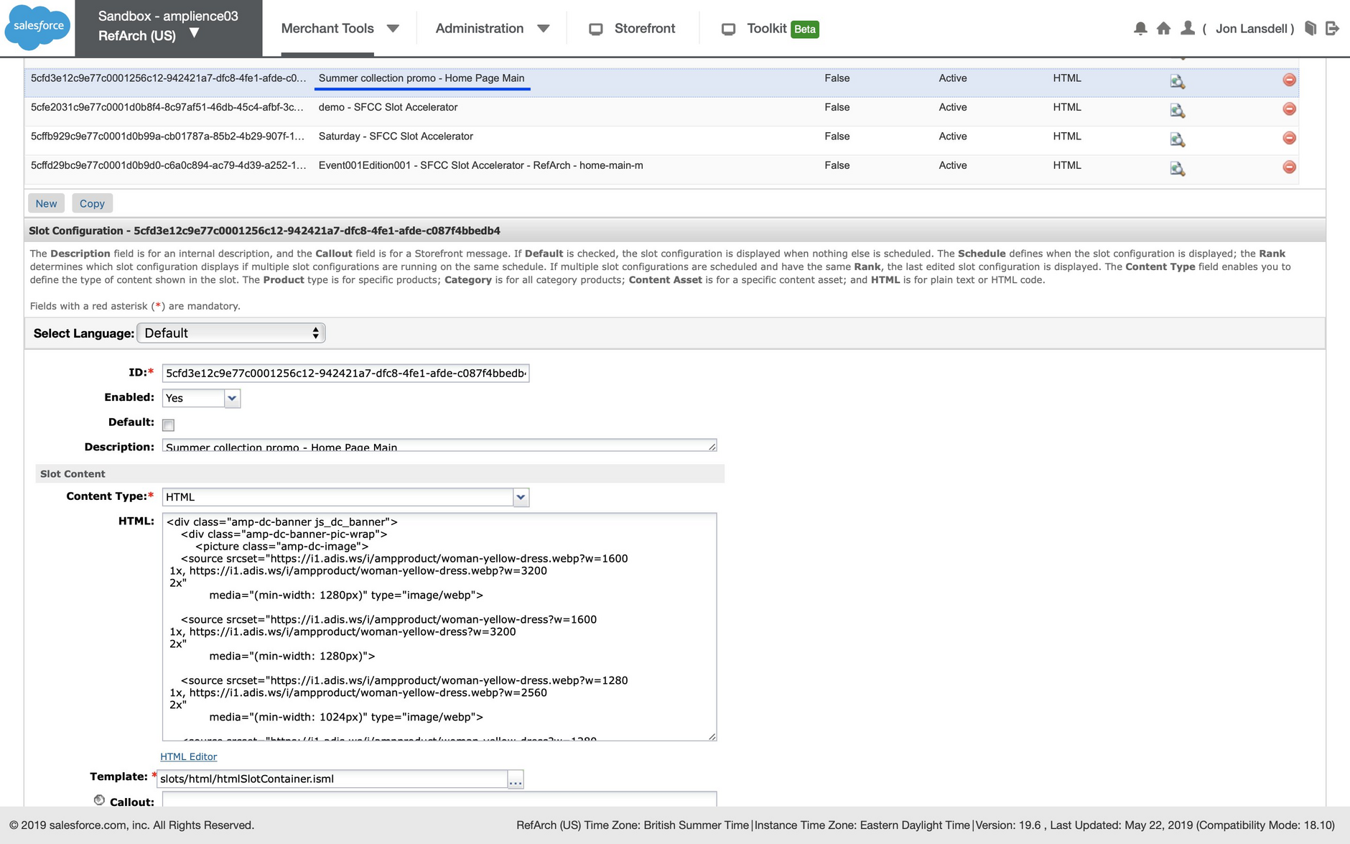
Task: Click the HTML textarea resize handle
Action: 712,736
